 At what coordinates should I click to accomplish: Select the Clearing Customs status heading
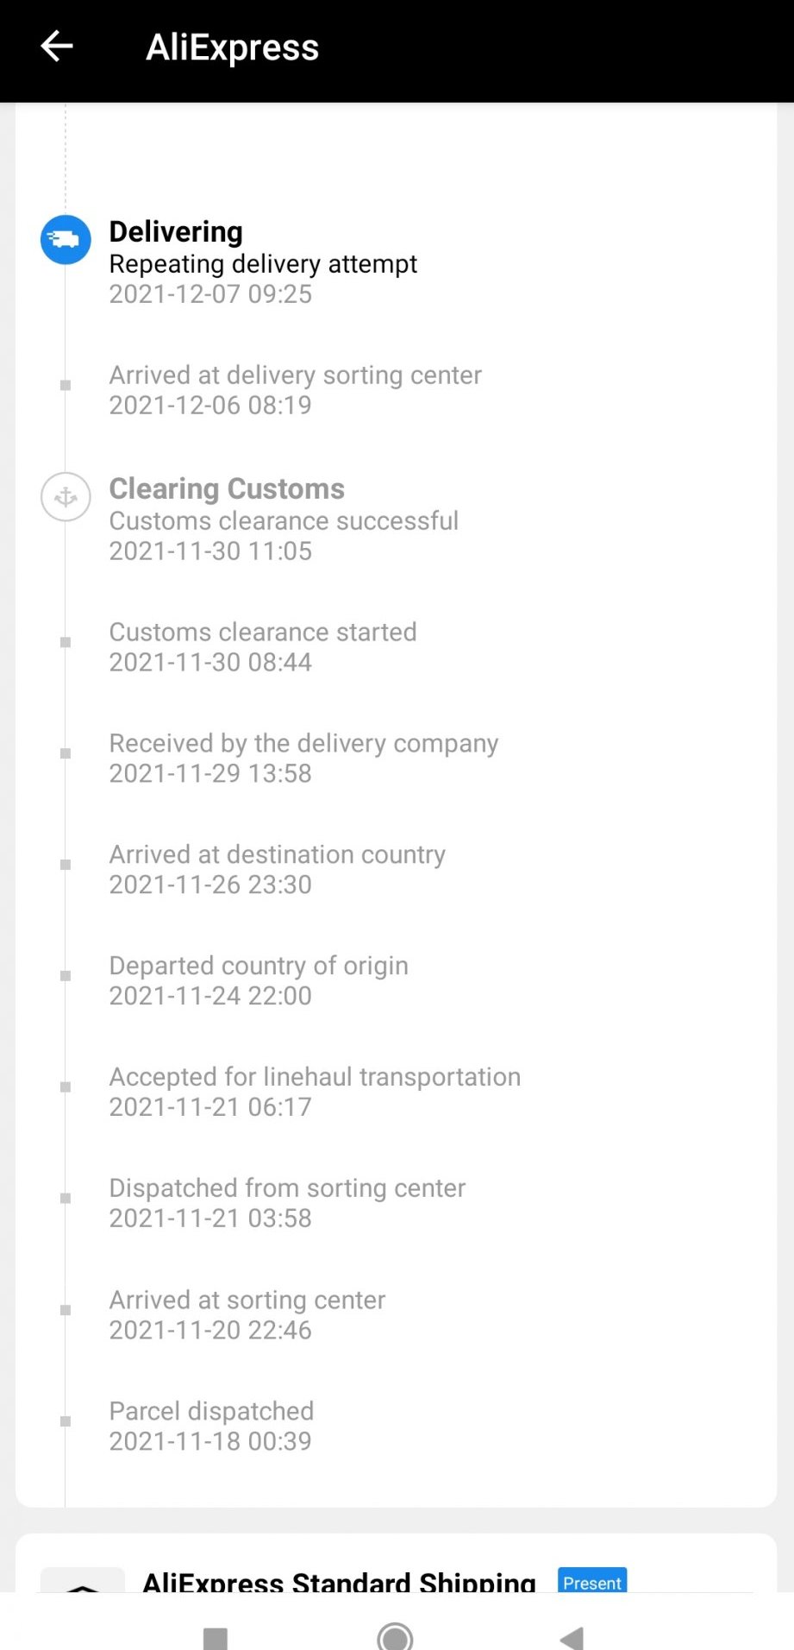227,488
